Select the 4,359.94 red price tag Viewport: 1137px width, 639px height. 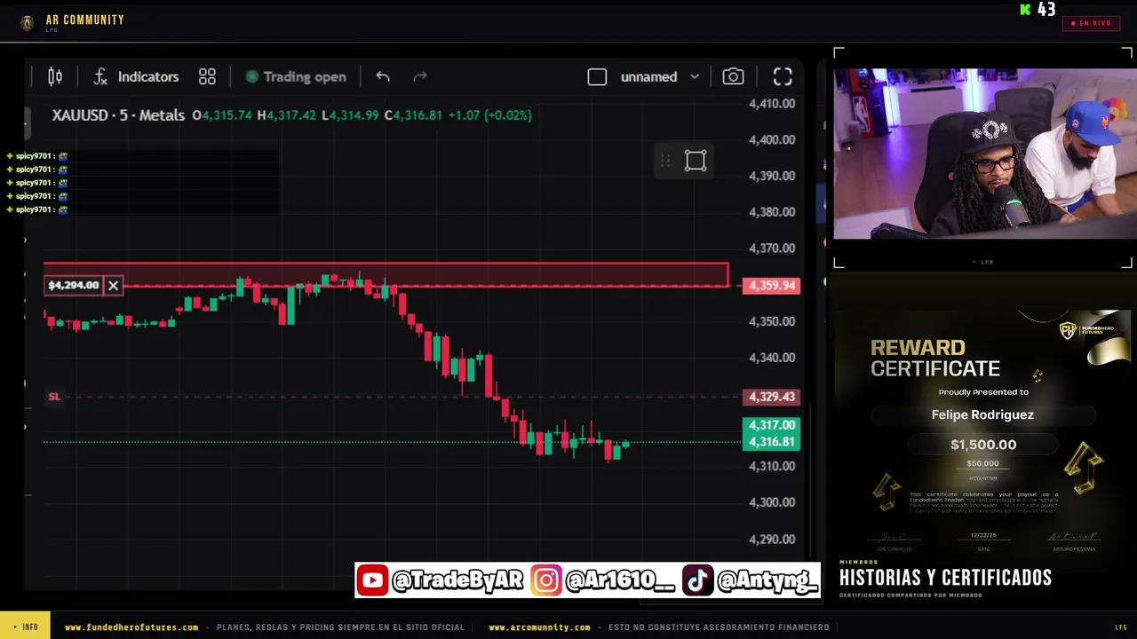click(772, 286)
